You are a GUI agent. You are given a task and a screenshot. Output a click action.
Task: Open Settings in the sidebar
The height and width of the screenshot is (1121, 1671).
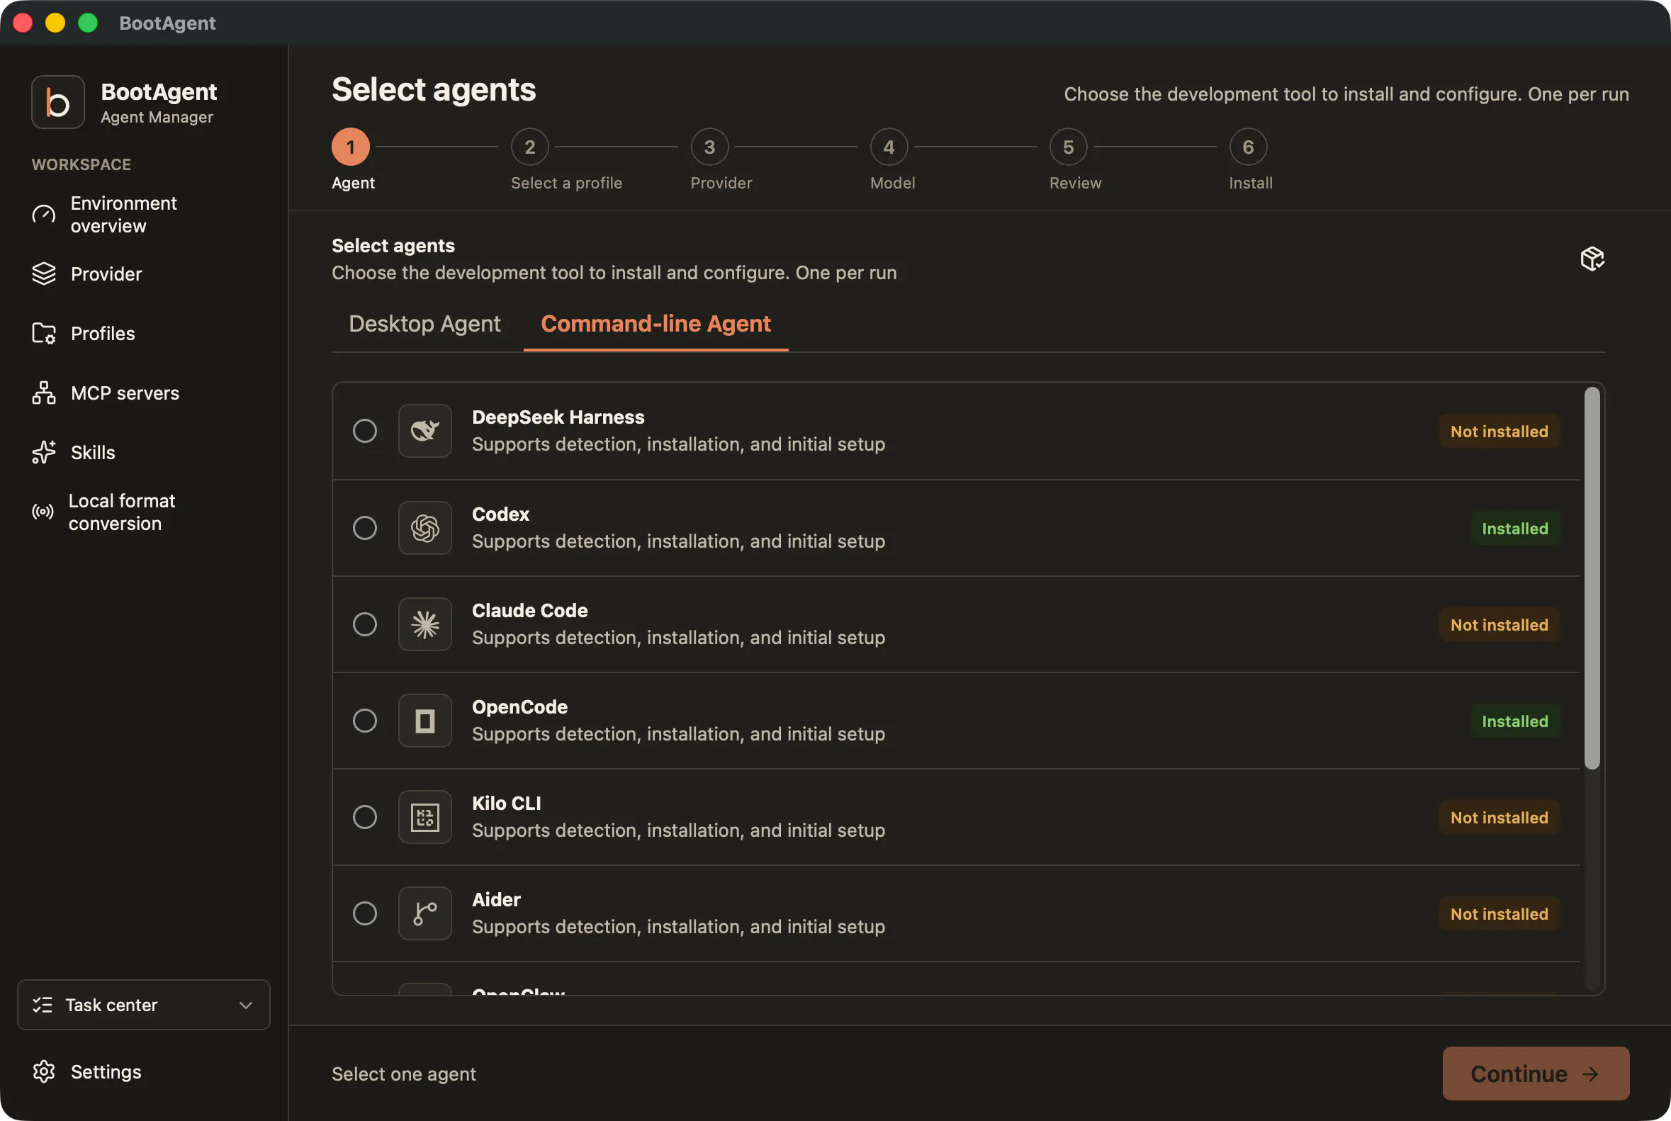(144, 1071)
